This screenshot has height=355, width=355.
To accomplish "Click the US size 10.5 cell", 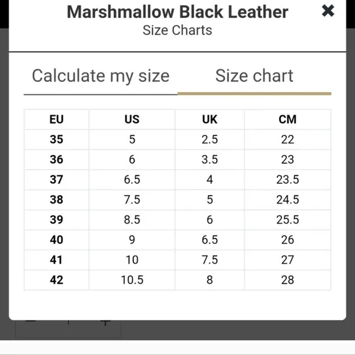I will tap(132, 280).
